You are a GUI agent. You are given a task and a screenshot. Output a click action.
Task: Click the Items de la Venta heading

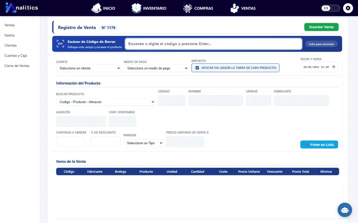(x=71, y=161)
